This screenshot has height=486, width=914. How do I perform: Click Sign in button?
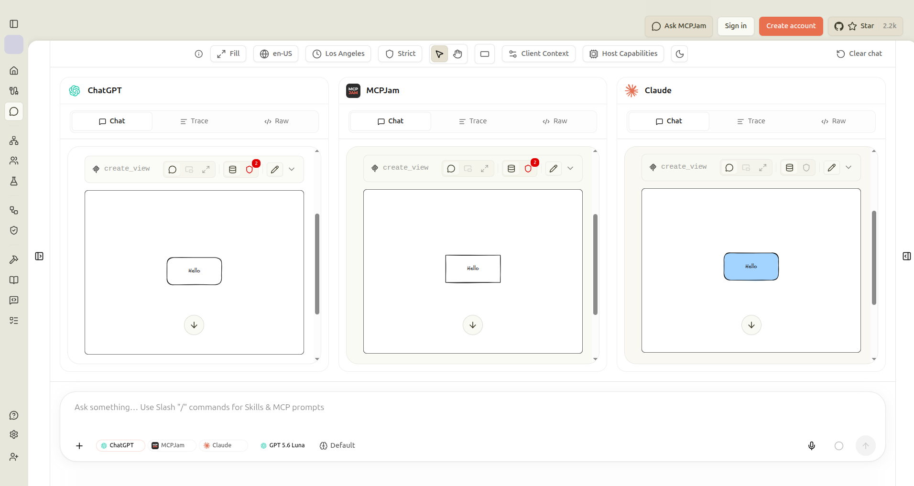[736, 26]
